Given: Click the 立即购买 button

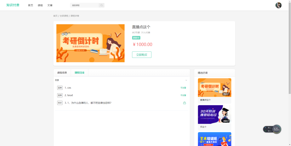Looking at the screenshot, I should 142,55.
